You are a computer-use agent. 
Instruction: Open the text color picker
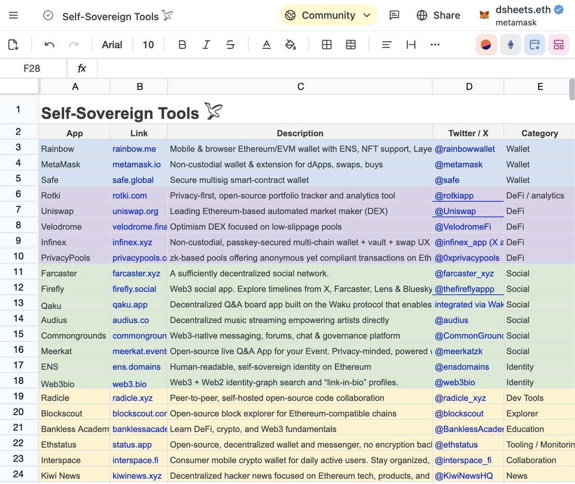[x=266, y=45]
